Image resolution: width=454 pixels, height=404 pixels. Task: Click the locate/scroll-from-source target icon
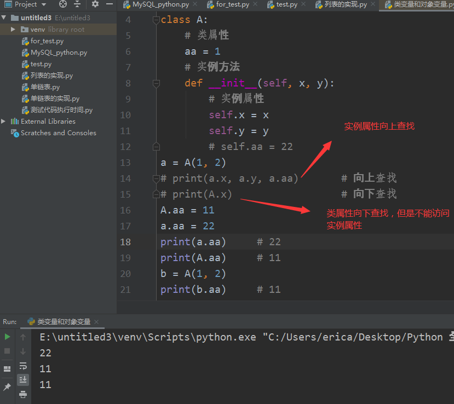[63, 4]
